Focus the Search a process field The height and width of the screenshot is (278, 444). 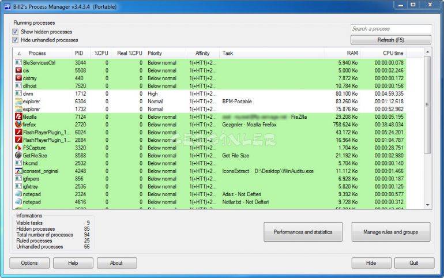pyautogui.click(x=391, y=29)
